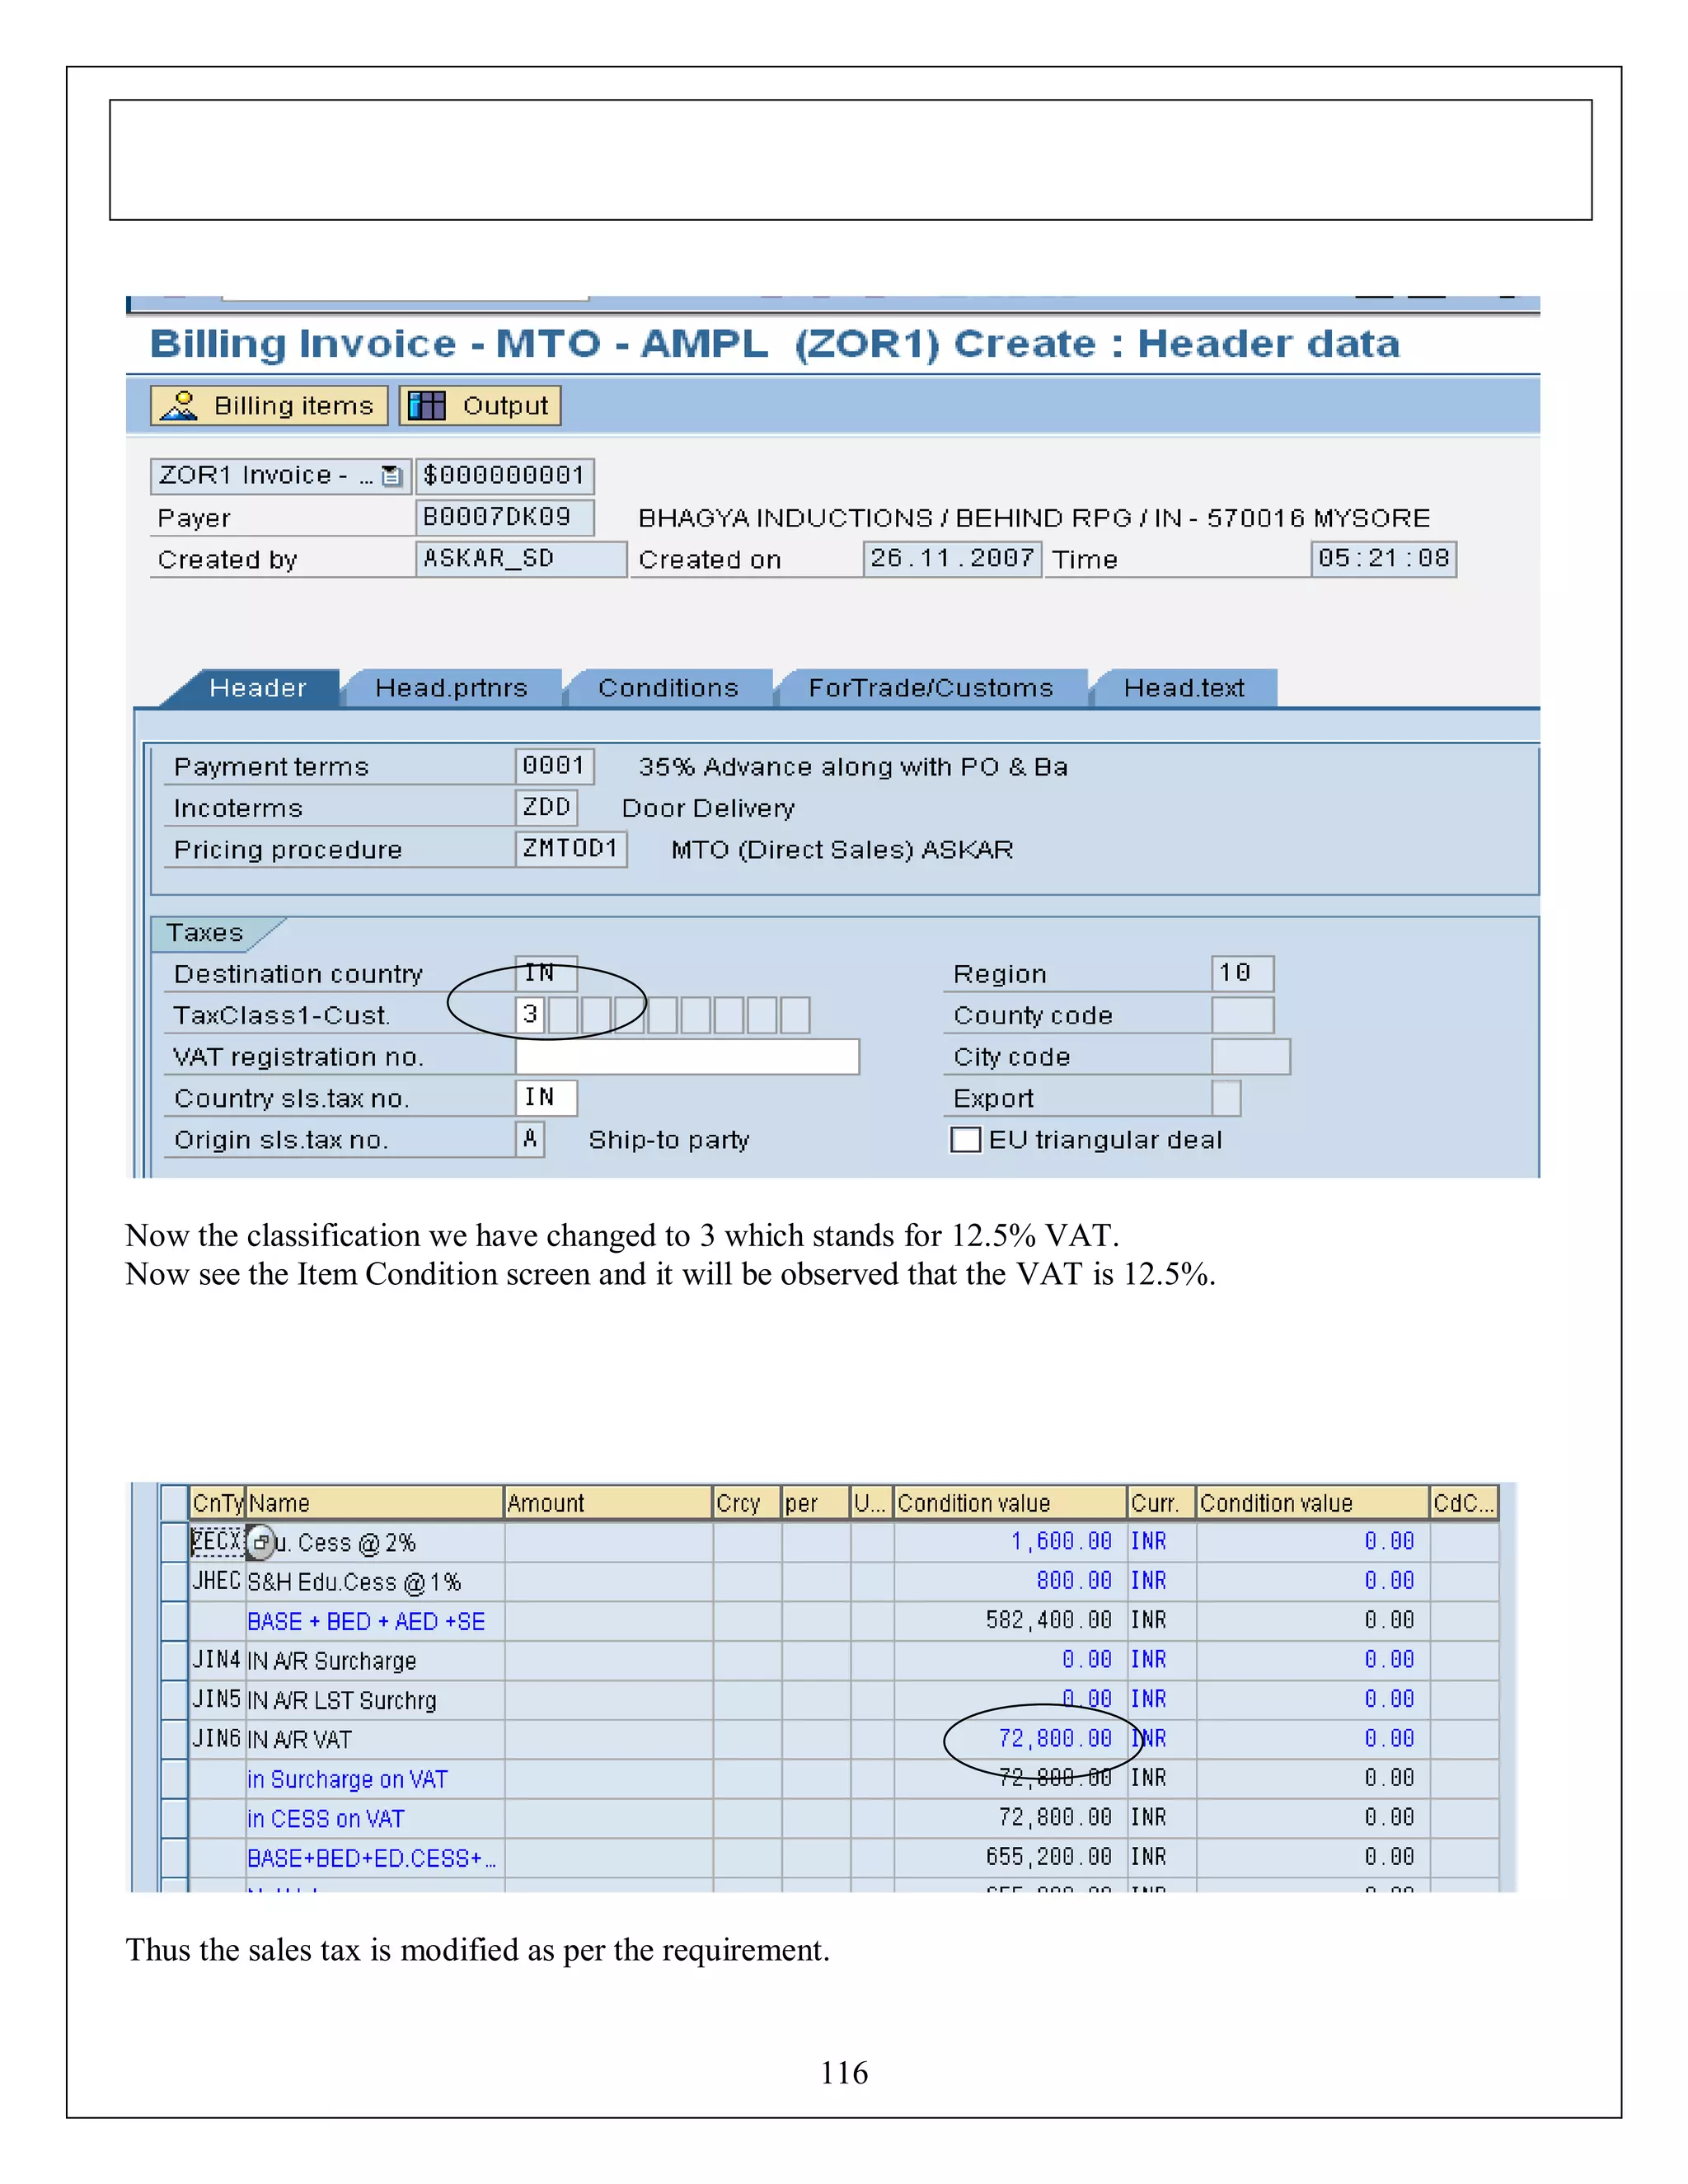Open the Origin sls.tax no. field
The image size is (1688, 2184).
click(530, 1140)
